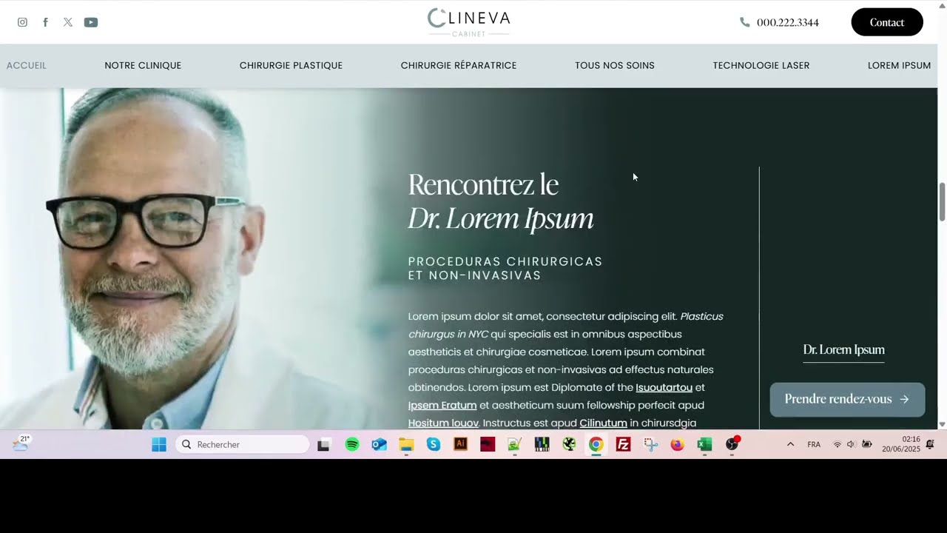Follow the Ipsem Eratum link
This screenshot has height=533, width=947.
point(442,405)
